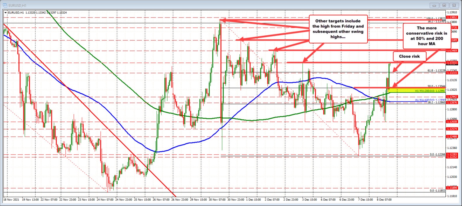Click the 26 Nov 07:00 time axis label
Screen dimensions: 462x206
click(161, 200)
